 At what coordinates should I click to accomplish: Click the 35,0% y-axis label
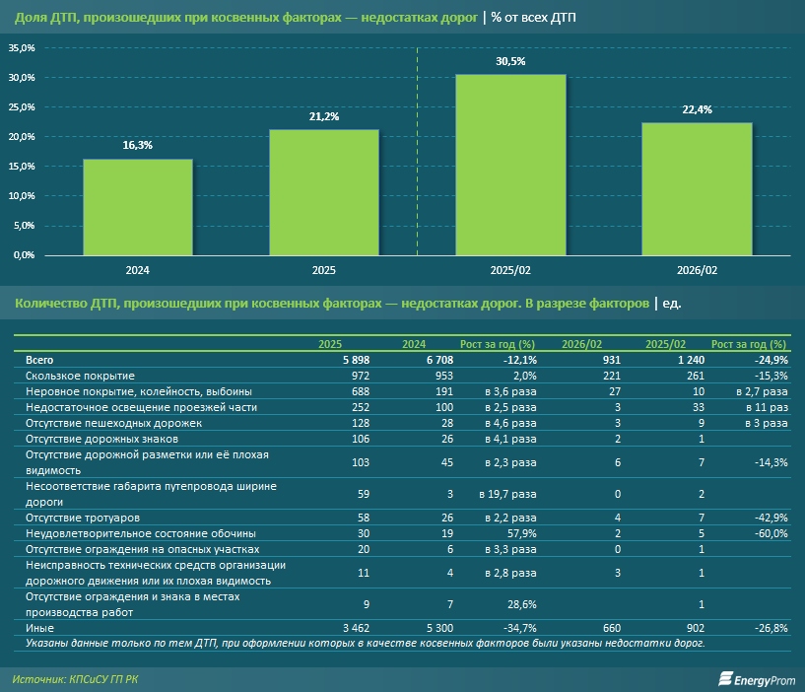22,48
